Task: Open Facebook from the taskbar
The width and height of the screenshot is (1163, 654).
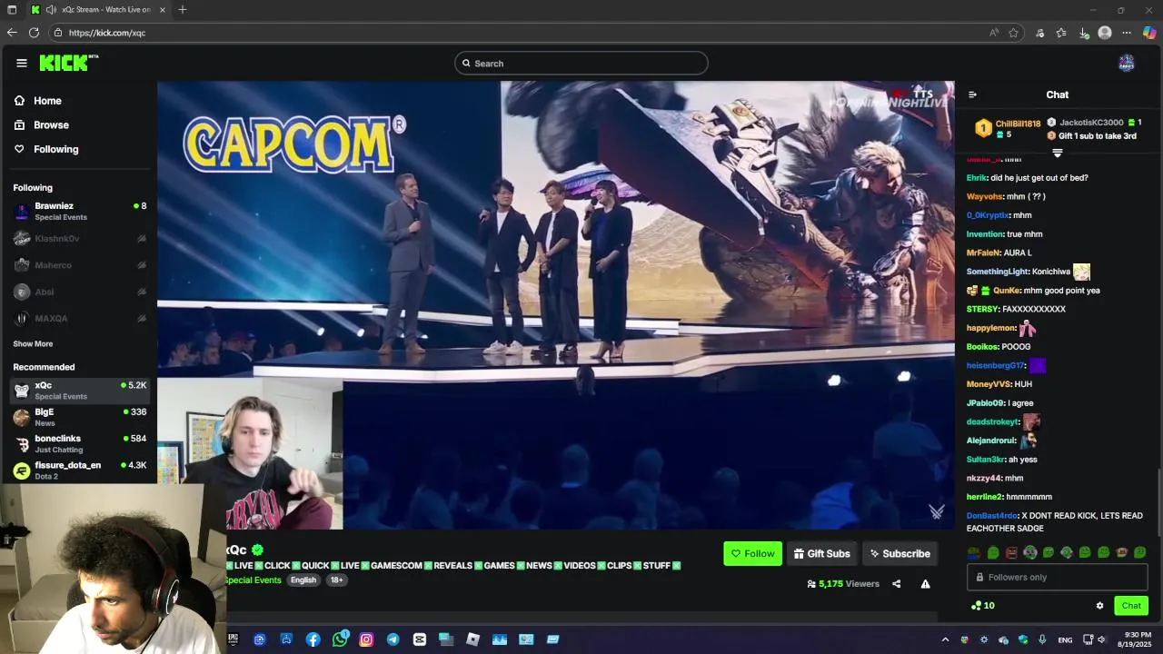Action: pos(313,639)
